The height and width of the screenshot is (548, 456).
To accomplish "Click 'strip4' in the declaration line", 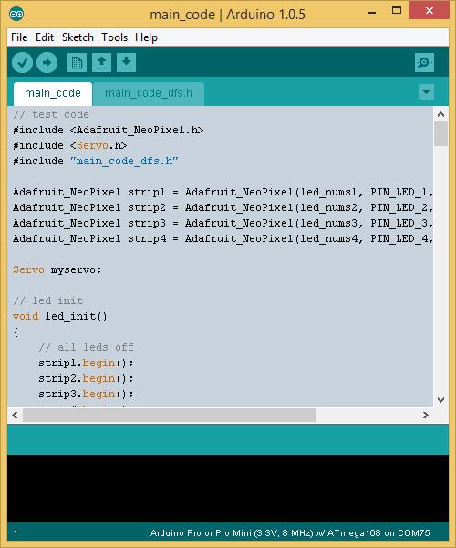I will click(146, 238).
